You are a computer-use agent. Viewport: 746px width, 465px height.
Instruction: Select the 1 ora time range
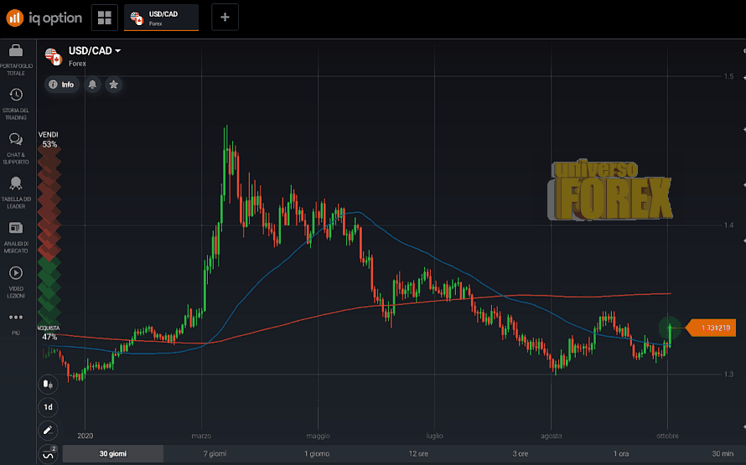click(620, 454)
